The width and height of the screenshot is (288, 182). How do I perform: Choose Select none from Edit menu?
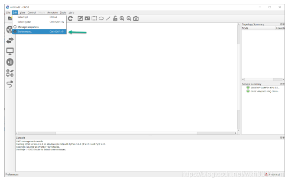click(39, 22)
